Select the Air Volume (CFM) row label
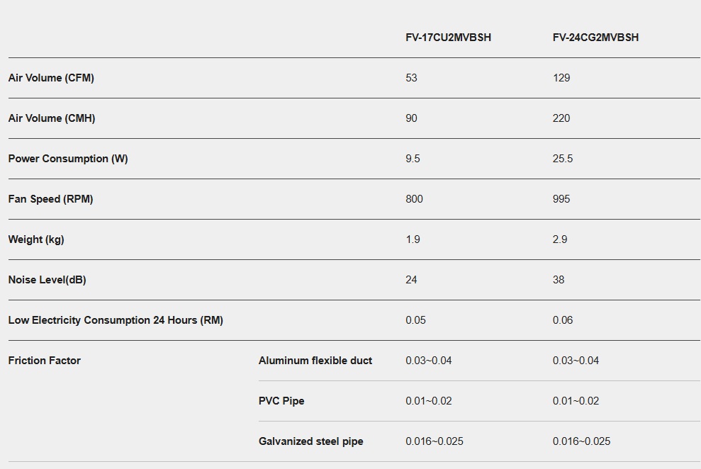701x469 pixels. pyautogui.click(x=51, y=78)
